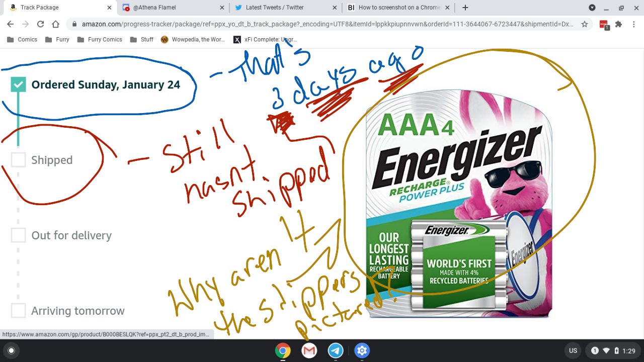Viewport: 644px width, 362px height.
Task: Open the profile dropdown in tab strip
Action: tap(592, 8)
